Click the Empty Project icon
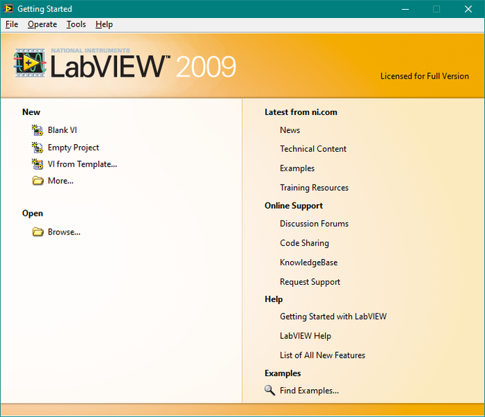 point(38,148)
